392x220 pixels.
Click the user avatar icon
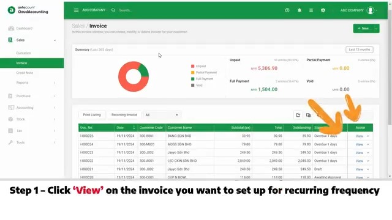(370, 10)
